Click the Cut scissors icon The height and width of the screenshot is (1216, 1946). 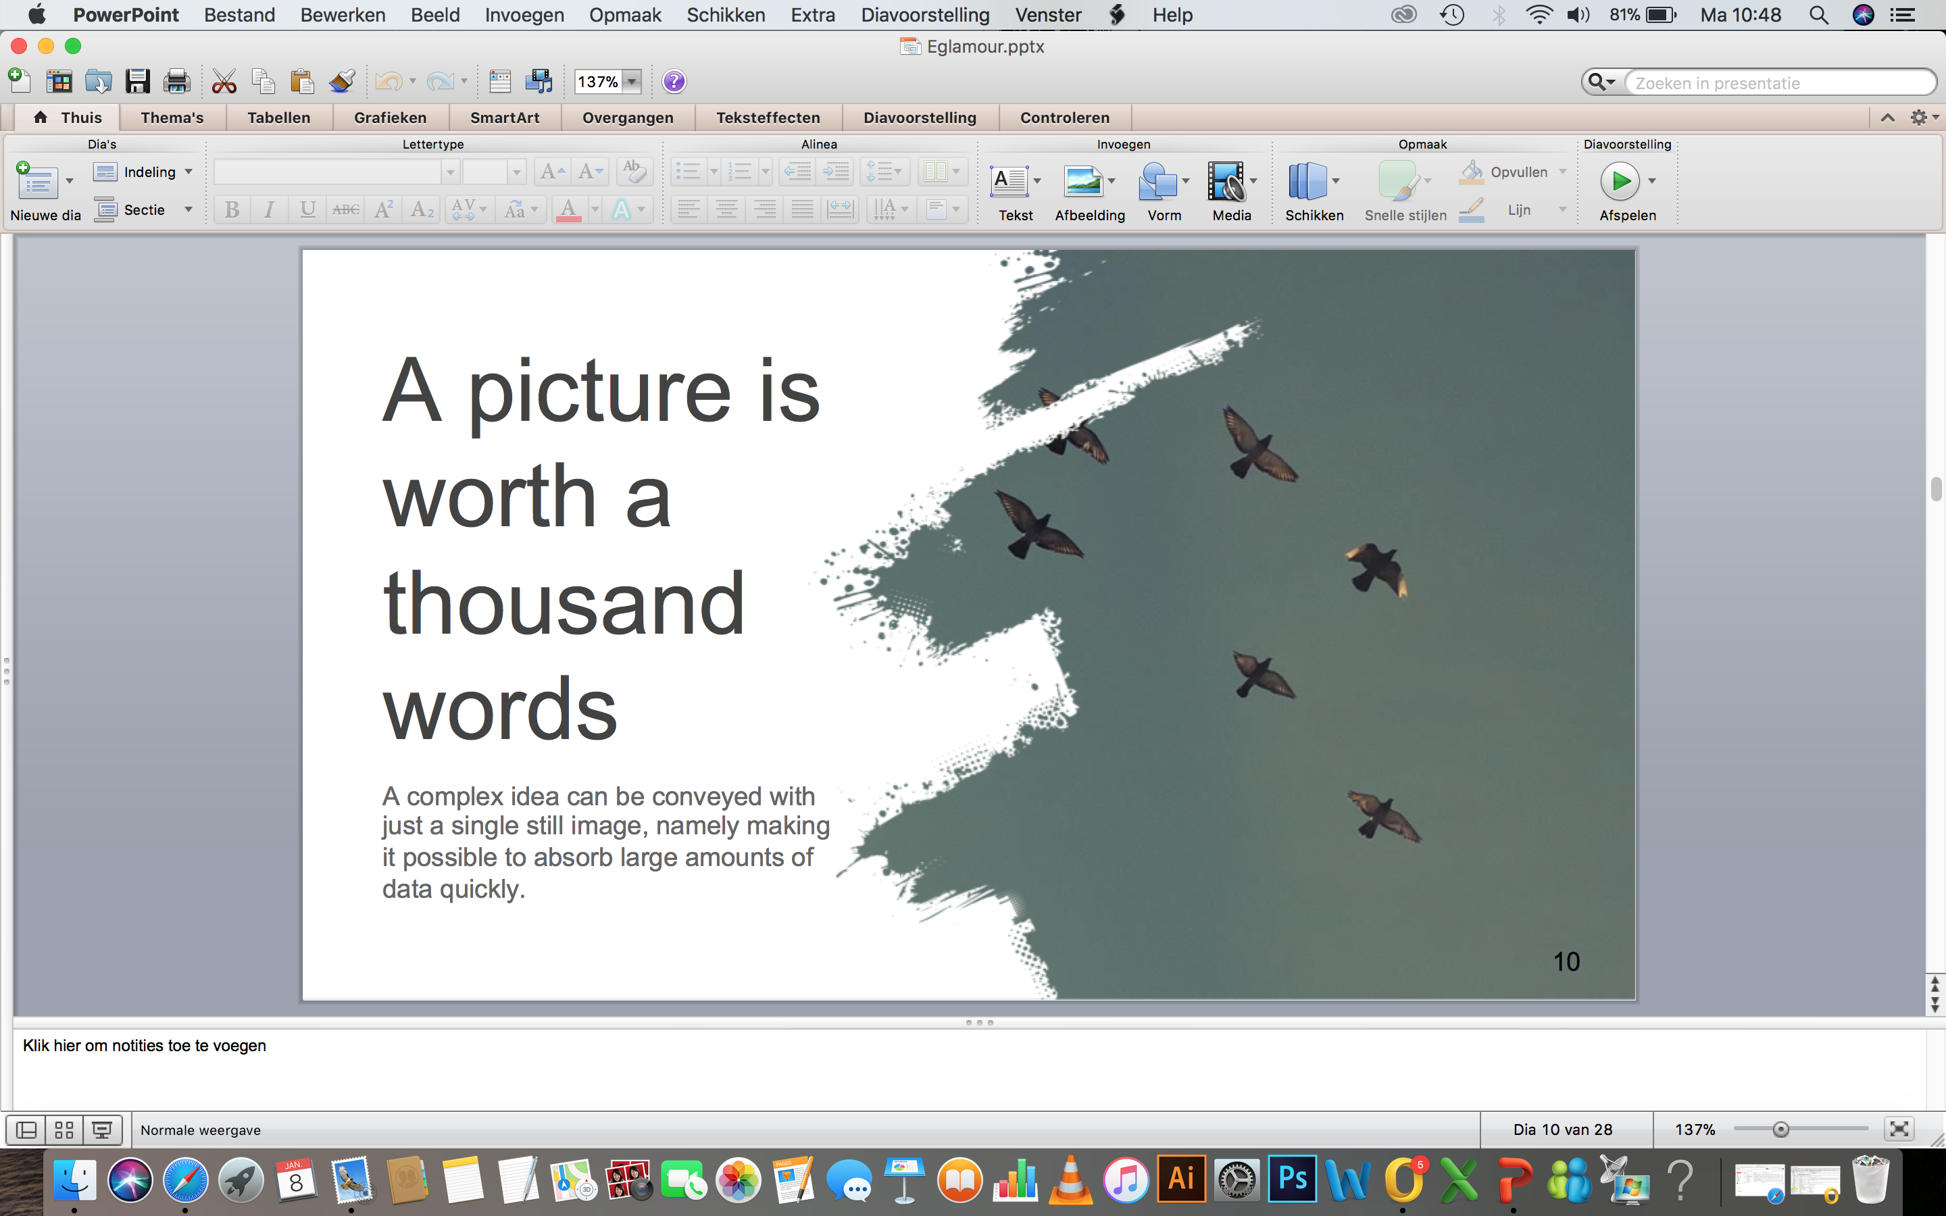coord(224,81)
